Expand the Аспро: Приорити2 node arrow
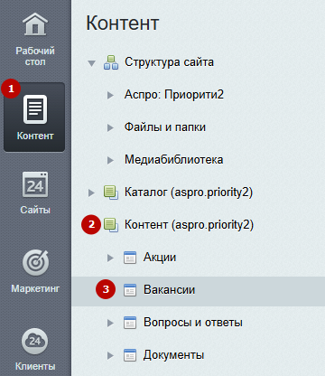The image size is (325, 376). tap(110, 95)
